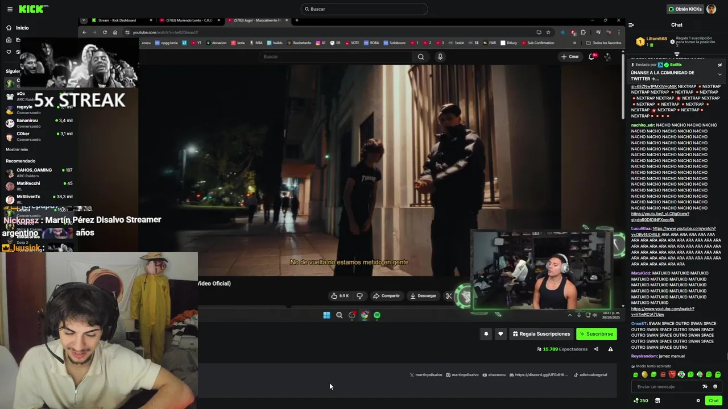Open YouTube notifications bell
Viewport: 728px width, 409px height.
click(591, 57)
